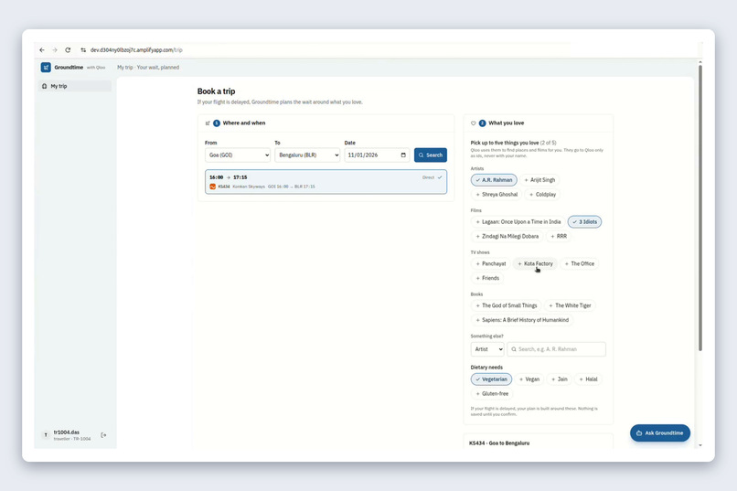The height and width of the screenshot is (491, 737).
Task: Add Shreya Ghoshal artist chip
Action: (497, 195)
